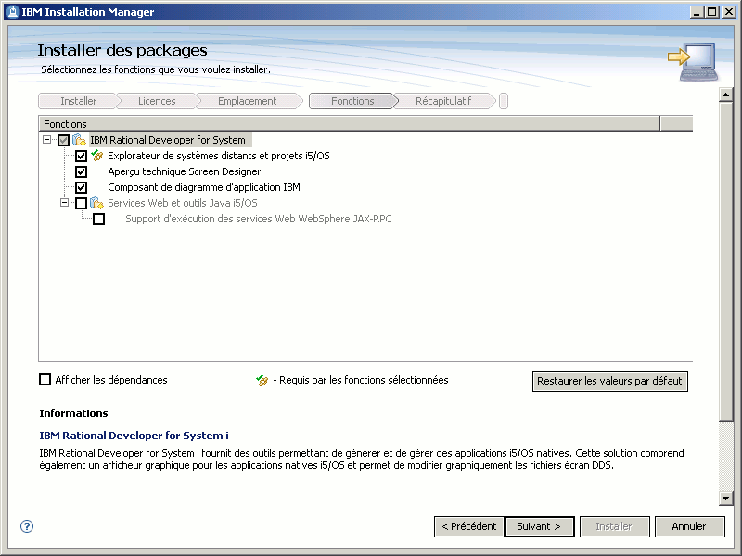
Task: Go to the Emplacement wizard step
Action: [247, 101]
